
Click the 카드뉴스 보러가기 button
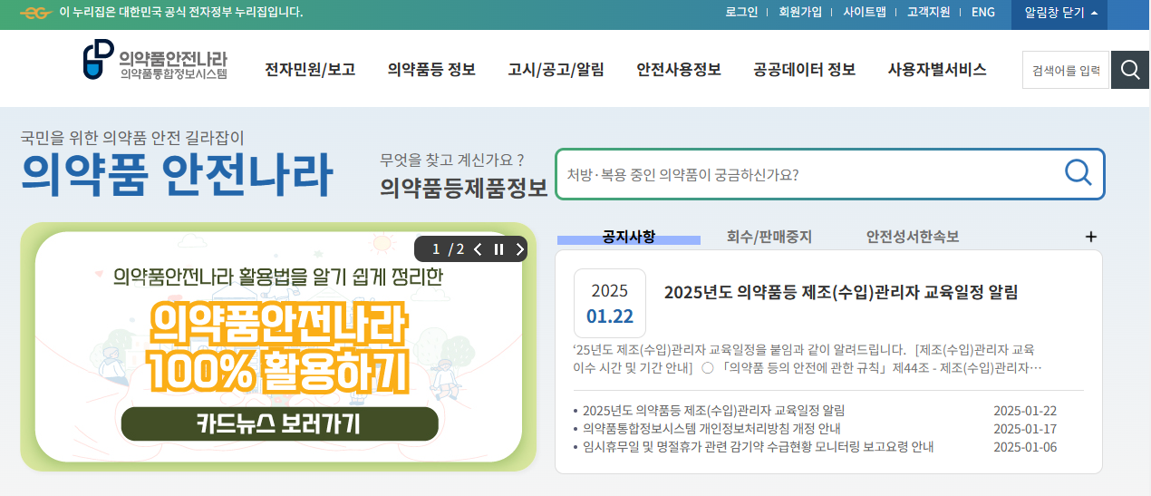pos(279,423)
